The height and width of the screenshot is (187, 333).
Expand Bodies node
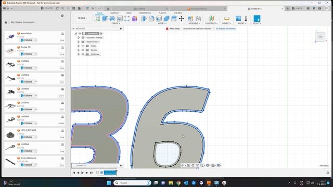79,50
